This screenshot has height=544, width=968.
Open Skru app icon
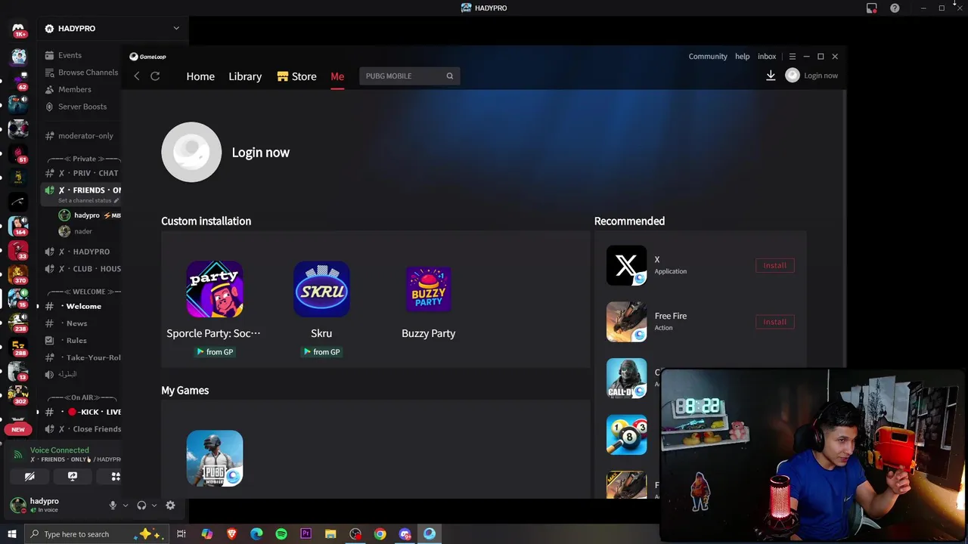321,289
